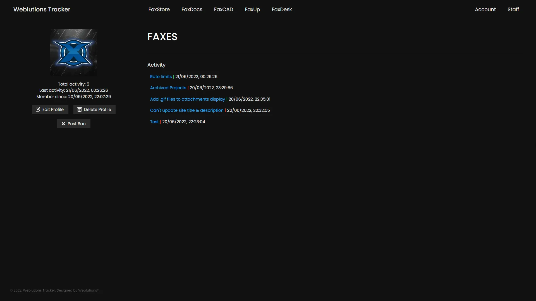
Task: Open FaxDesk from the navigation bar
Action: coord(282,9)
